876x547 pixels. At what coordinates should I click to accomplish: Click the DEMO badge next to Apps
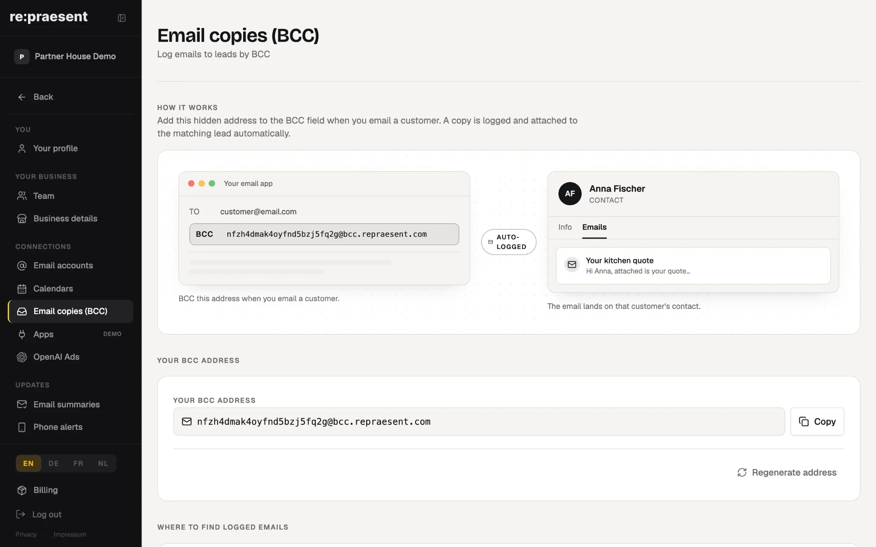(x=113, y=334)
